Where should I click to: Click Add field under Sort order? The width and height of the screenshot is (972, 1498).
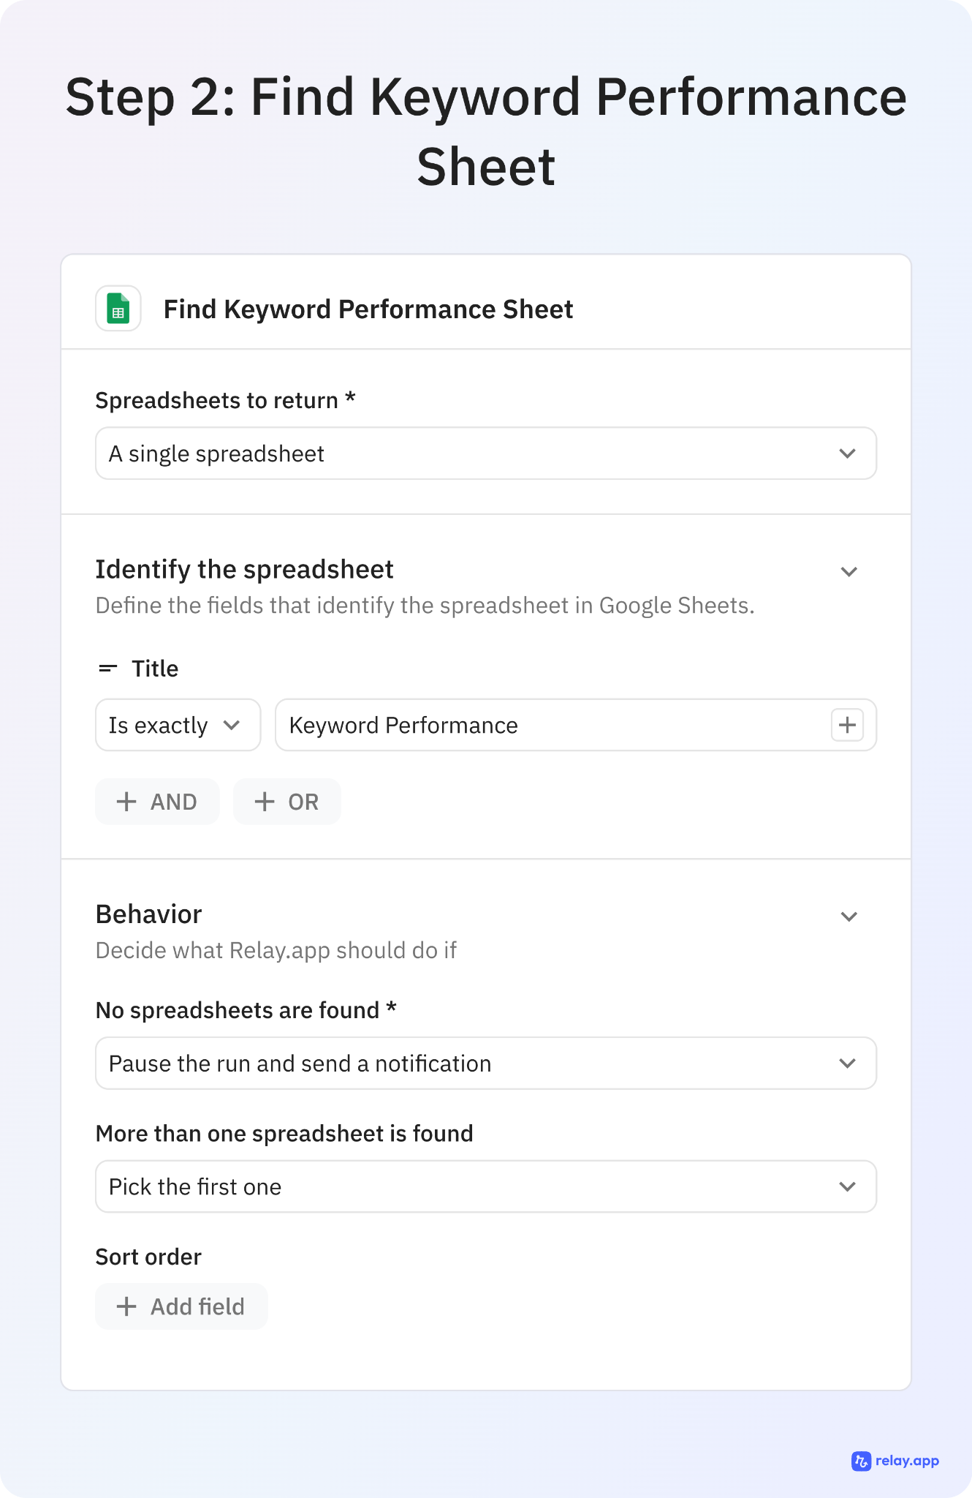(x=181, y=1306)
